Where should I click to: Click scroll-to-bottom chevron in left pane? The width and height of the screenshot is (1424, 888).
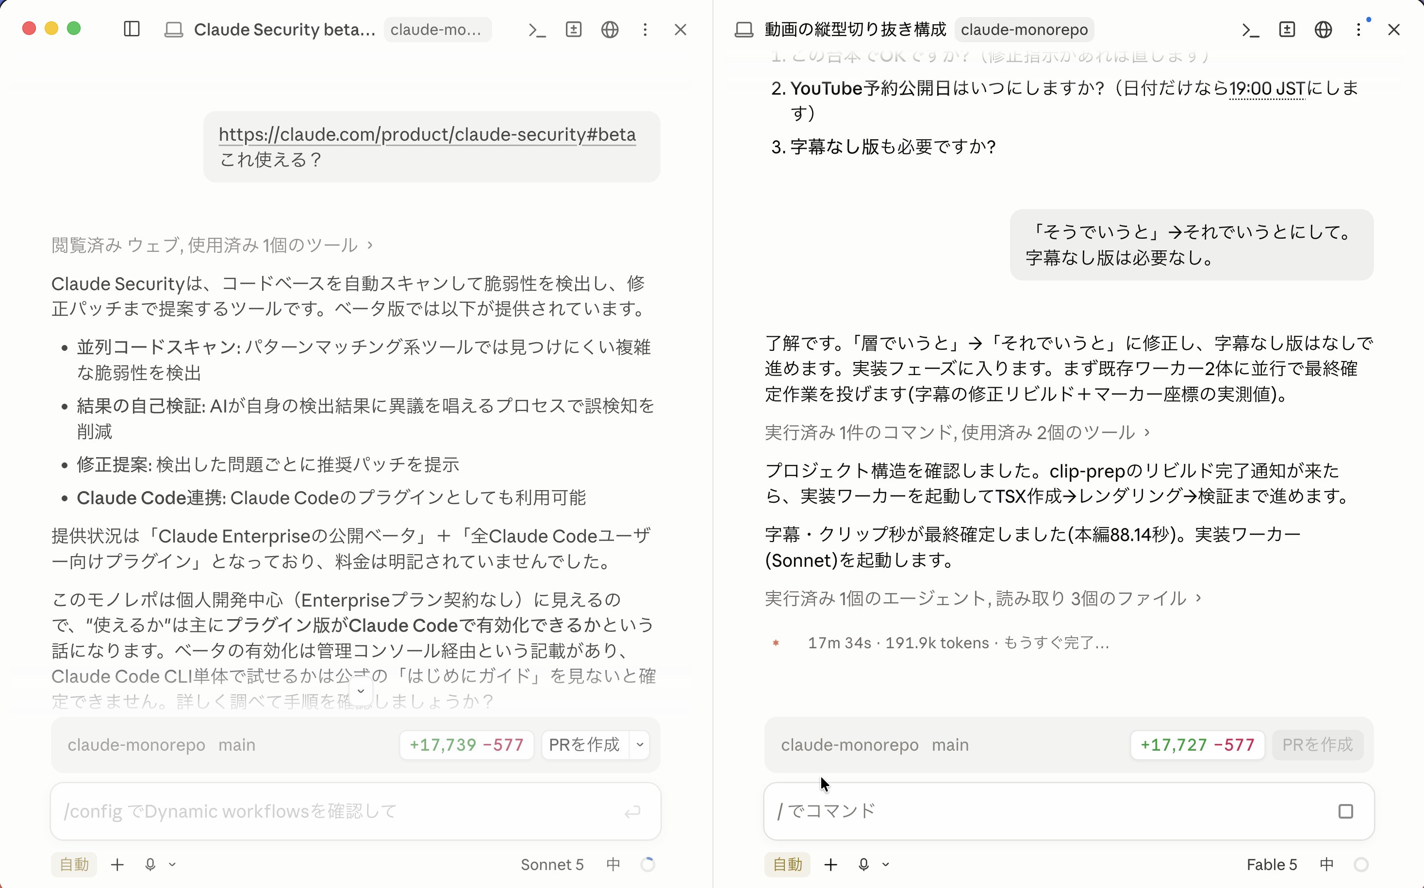click(x=361, y=691)
